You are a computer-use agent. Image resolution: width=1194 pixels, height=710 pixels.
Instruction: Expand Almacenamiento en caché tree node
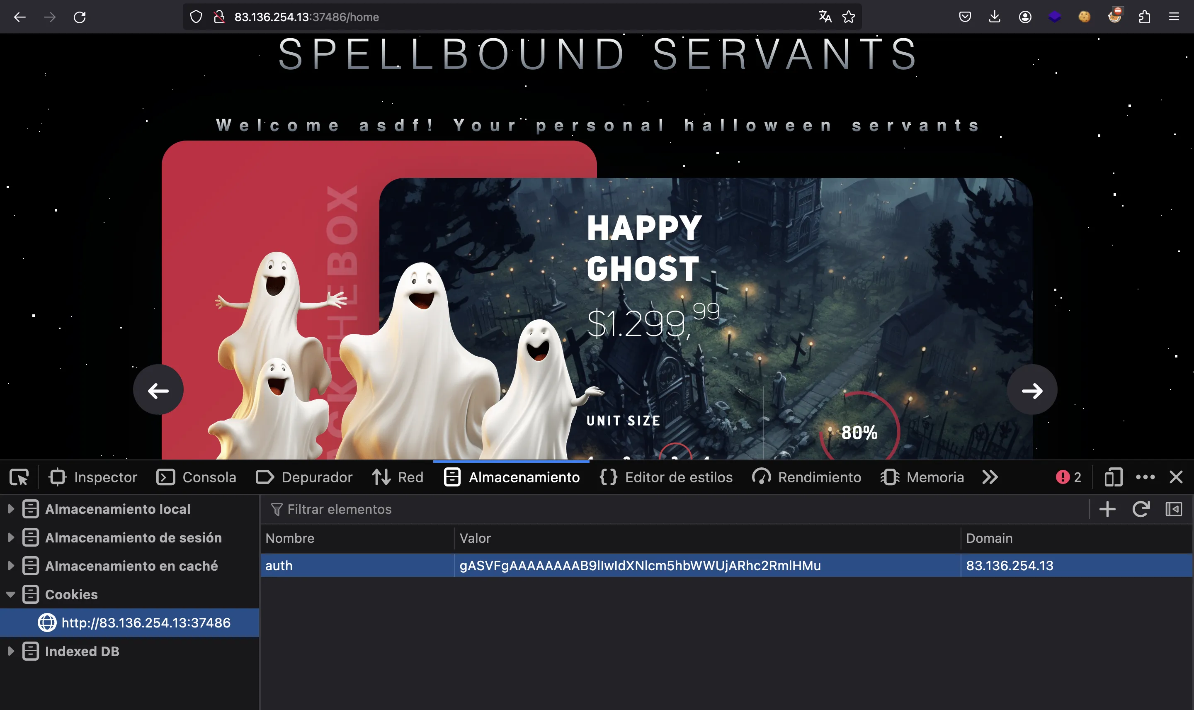[x=10, y=566]
